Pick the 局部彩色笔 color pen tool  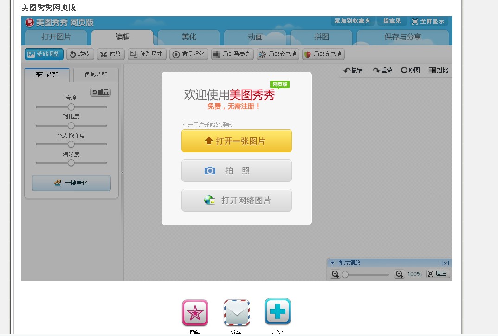coord(278,54)
